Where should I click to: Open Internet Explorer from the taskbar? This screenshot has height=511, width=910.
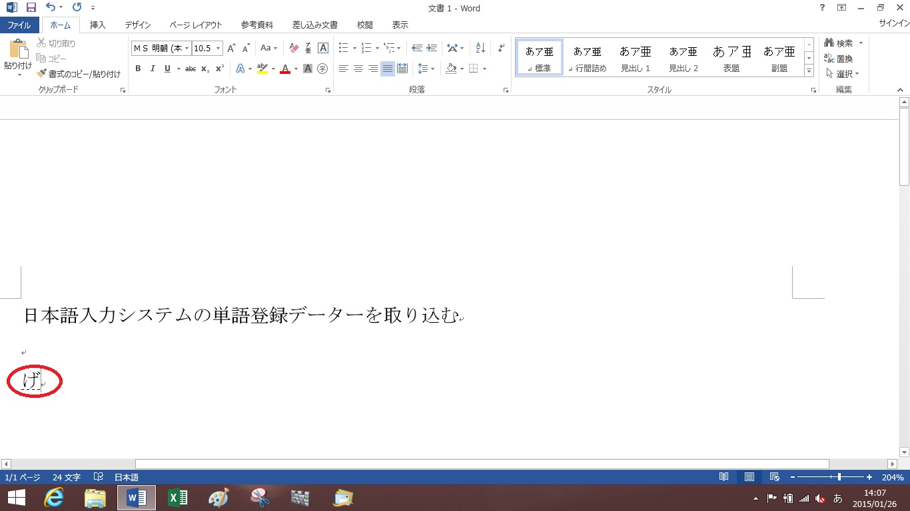[x=54, y=498]
